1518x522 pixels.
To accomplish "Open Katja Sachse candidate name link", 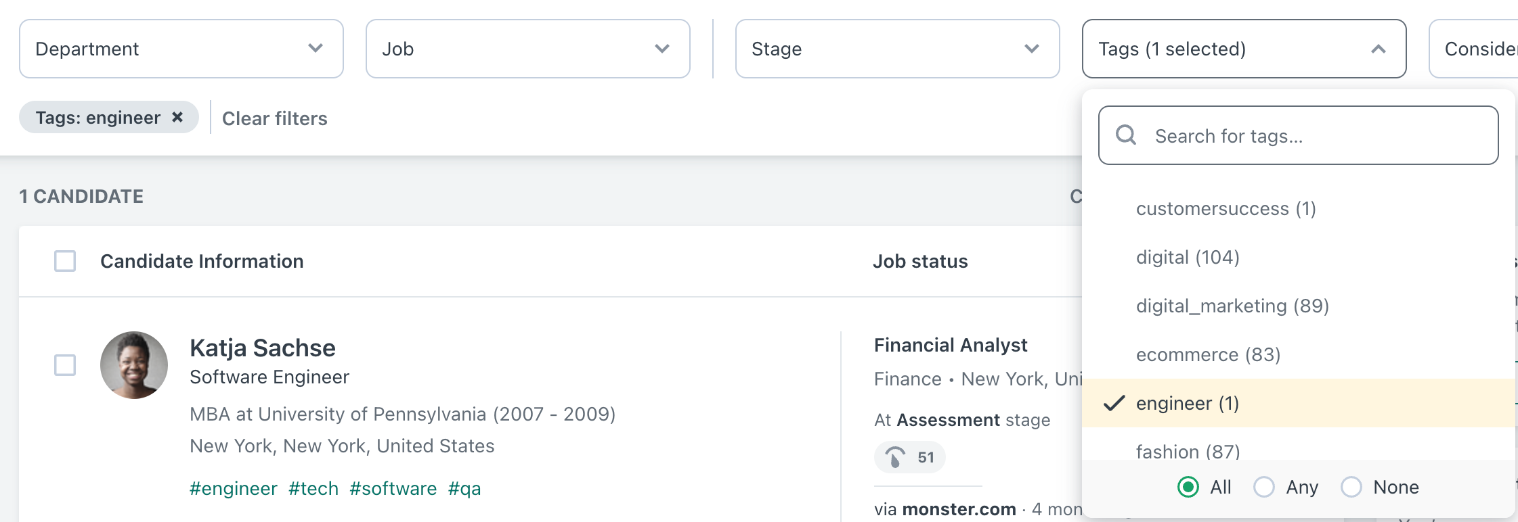I will coord(263,348).
